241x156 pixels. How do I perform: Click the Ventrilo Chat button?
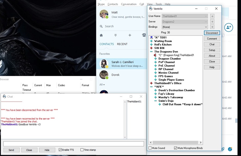pos(212,44)
